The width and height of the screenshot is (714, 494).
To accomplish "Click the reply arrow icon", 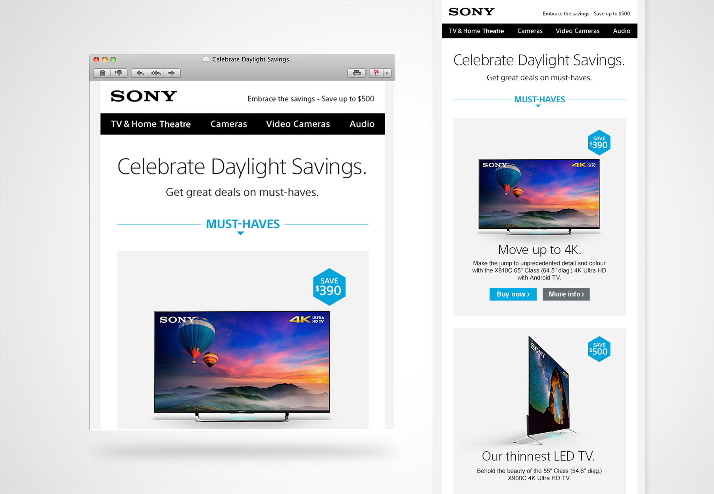I will (140, 73).
